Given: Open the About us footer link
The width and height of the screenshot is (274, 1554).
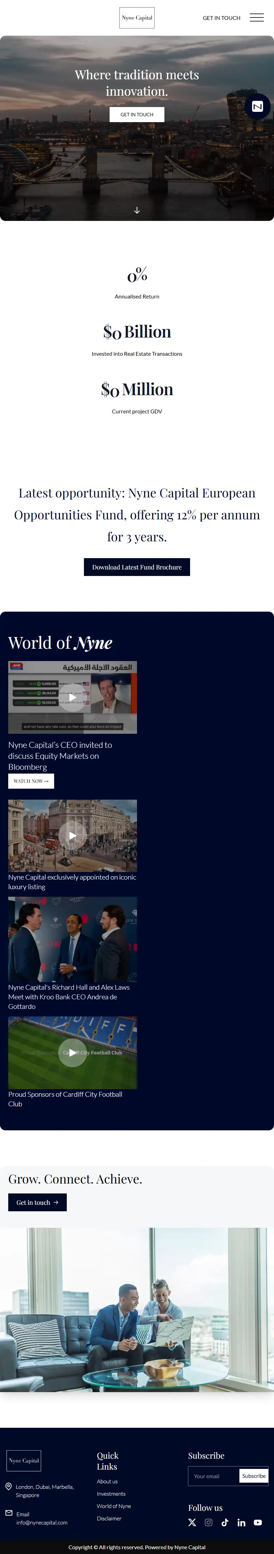Looking at the screenshot, I should [107, 1481].
